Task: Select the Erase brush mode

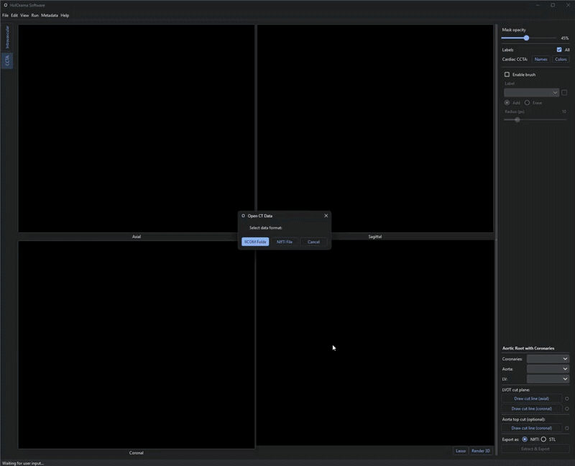Action: click(527, 103)
